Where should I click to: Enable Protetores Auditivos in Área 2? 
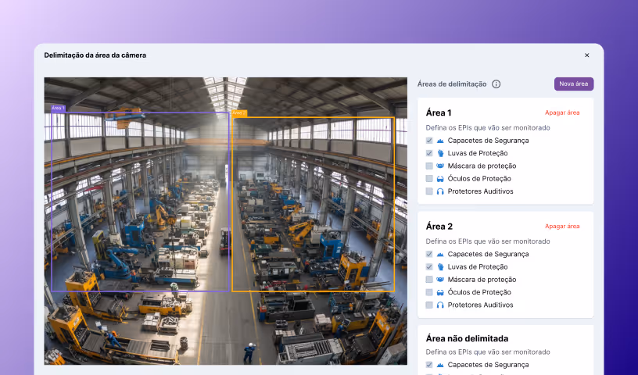click(429, 305)
